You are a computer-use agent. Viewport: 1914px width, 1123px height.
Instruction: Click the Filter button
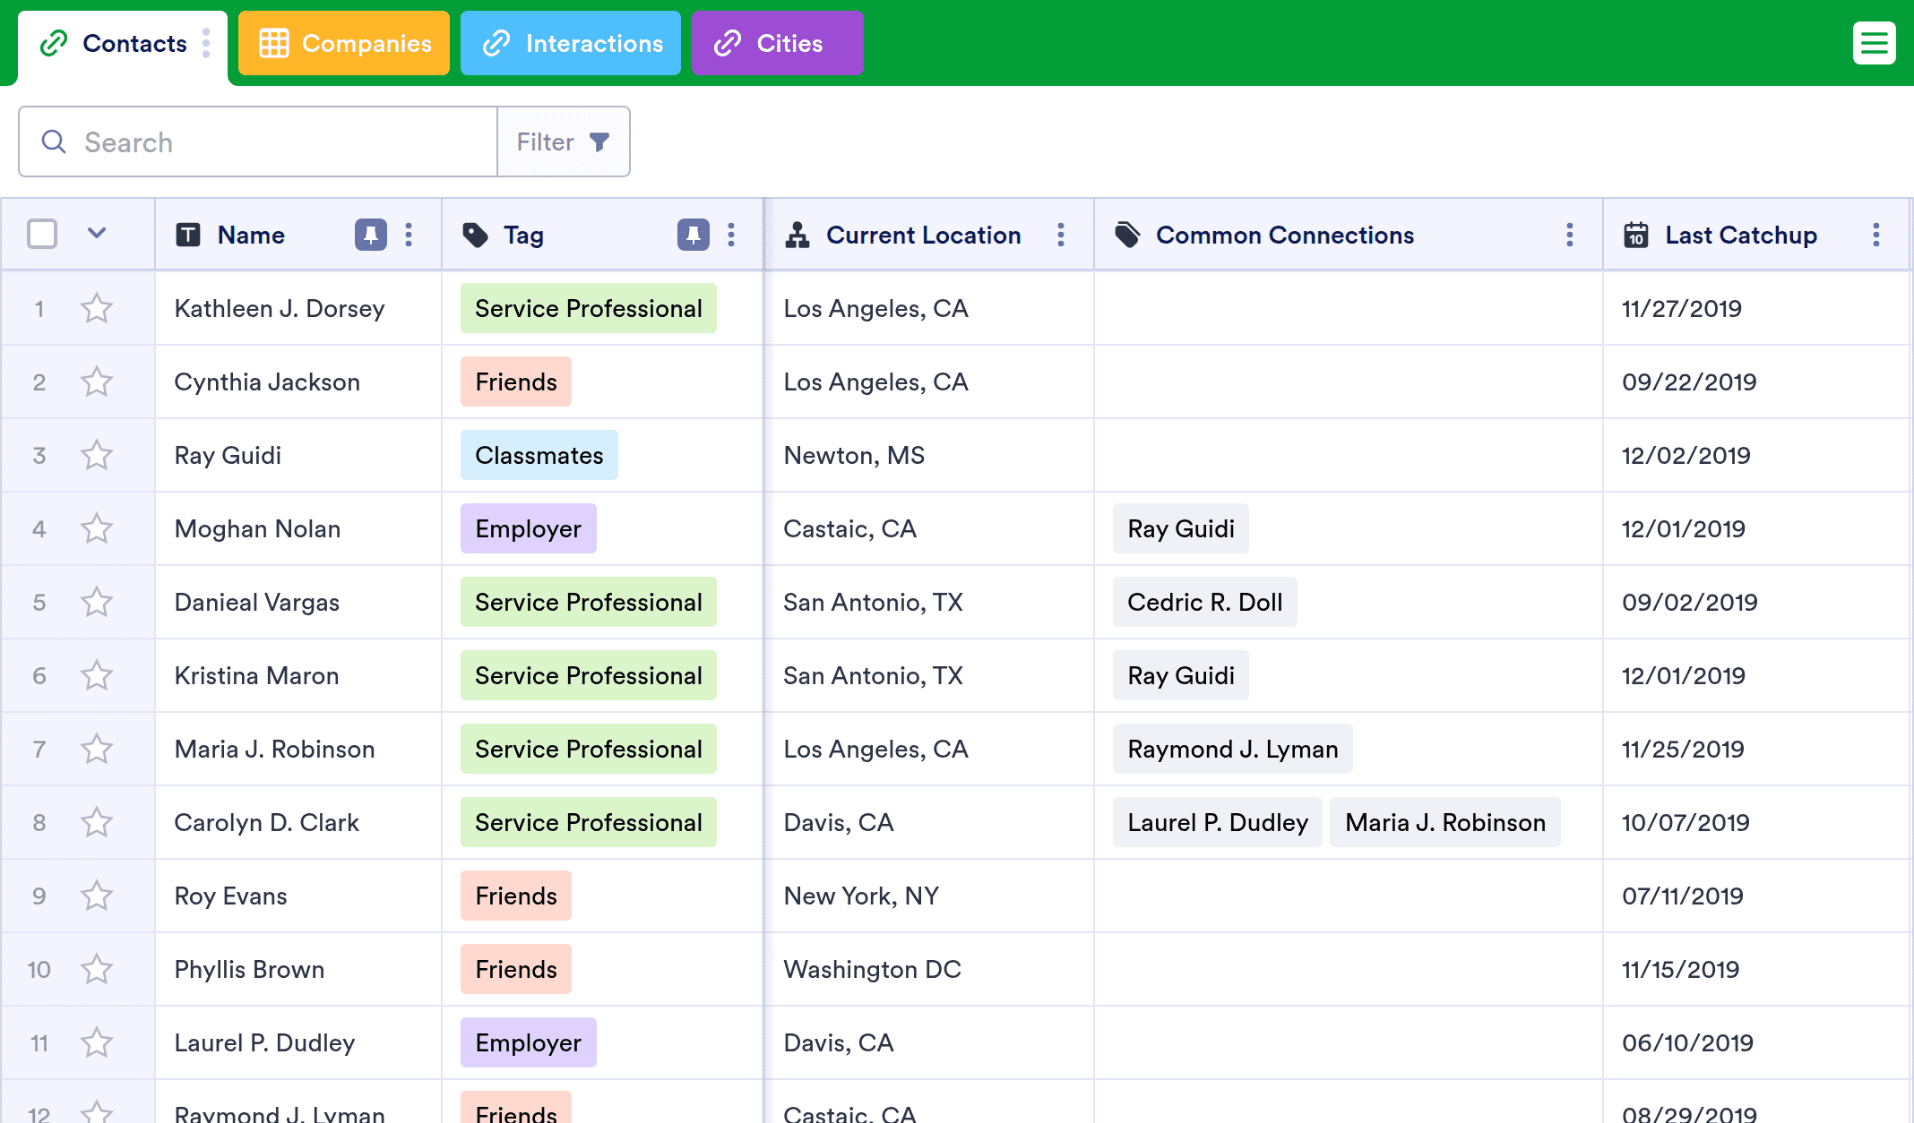tap(564, 141)
